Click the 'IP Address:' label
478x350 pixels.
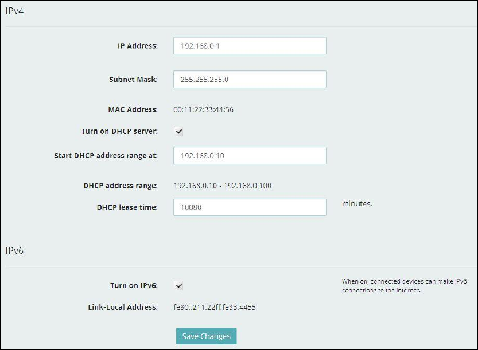138,46
